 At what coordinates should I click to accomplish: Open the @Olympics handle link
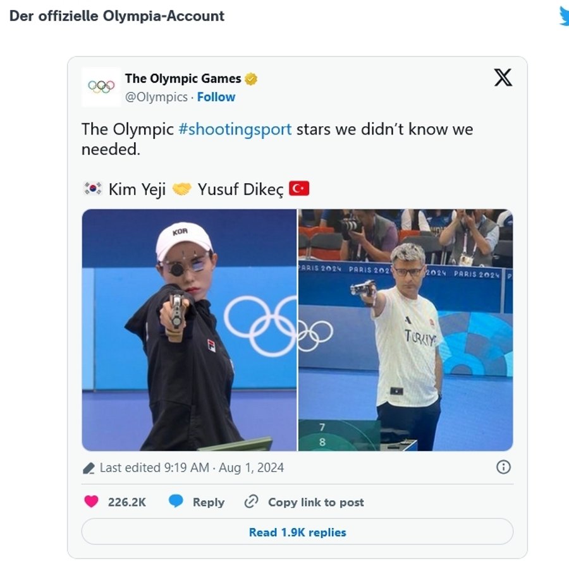pyautogui.click(x=156, y=97)
